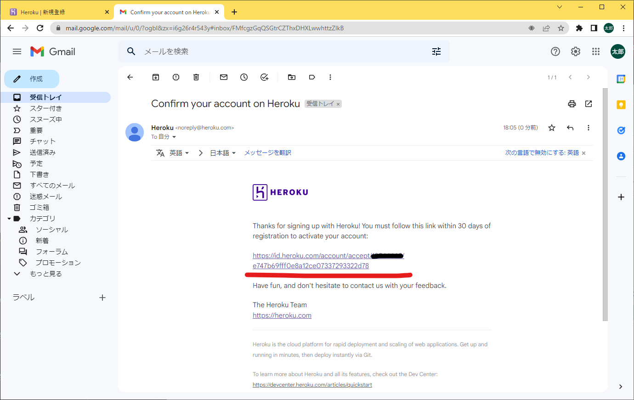634x400 pixels.
Task: Remove 受信トレイ label from email
Action: (338, 104)
